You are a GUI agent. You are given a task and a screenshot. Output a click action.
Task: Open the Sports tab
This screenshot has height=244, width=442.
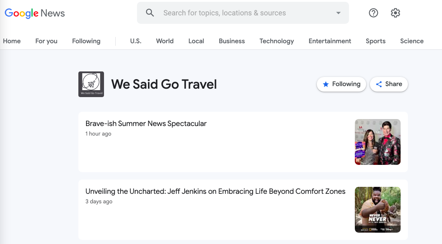pyautogui.click(x=376, y=41)
